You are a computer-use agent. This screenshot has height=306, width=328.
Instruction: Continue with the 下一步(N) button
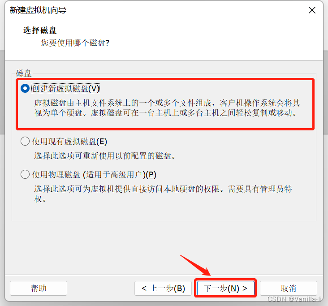tap(225, 288)
